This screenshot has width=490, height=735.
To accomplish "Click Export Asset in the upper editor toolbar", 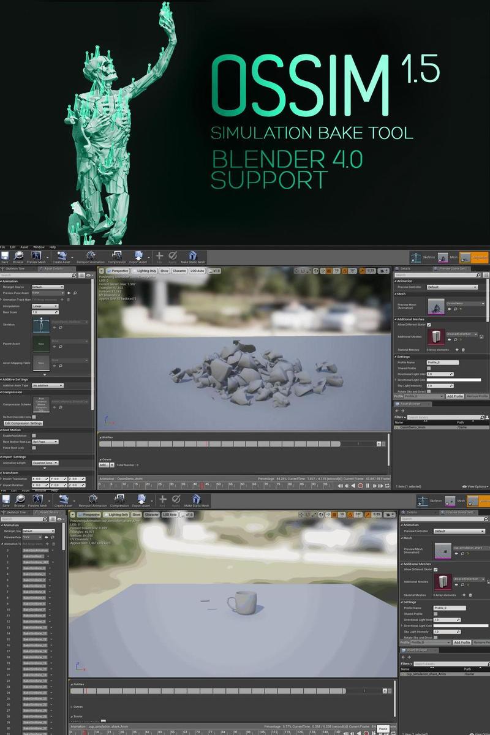I will click(139, 257).
